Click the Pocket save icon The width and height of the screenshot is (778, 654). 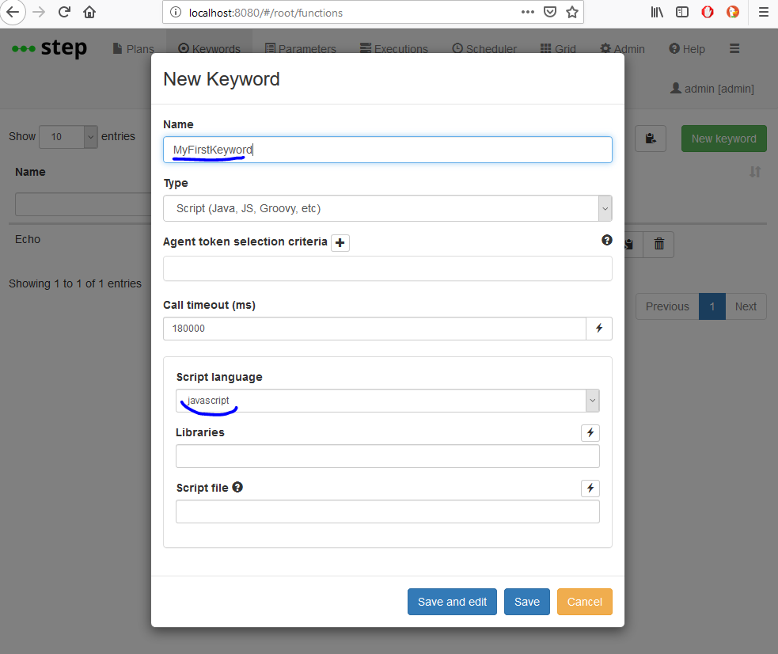coord(550,12)
